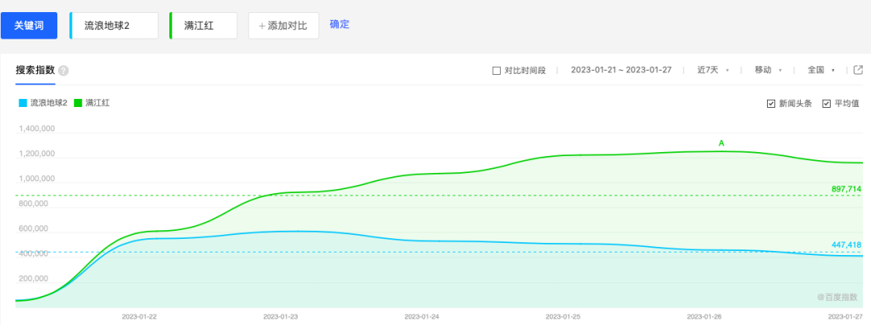The width and height of the screenshot is (871, 325).
Task: Click the 2023-01-23 axis date
Action: point(281,317)
